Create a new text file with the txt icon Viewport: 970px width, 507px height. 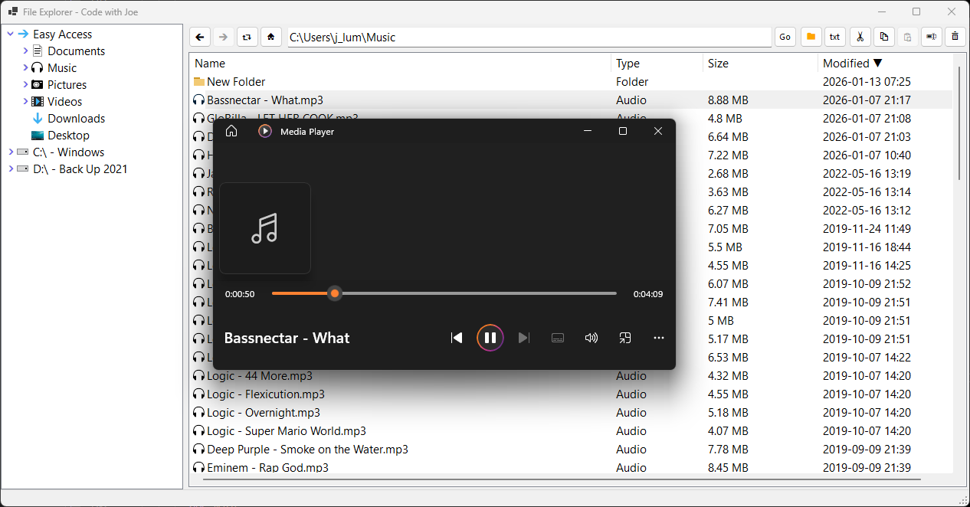(834, 36)
